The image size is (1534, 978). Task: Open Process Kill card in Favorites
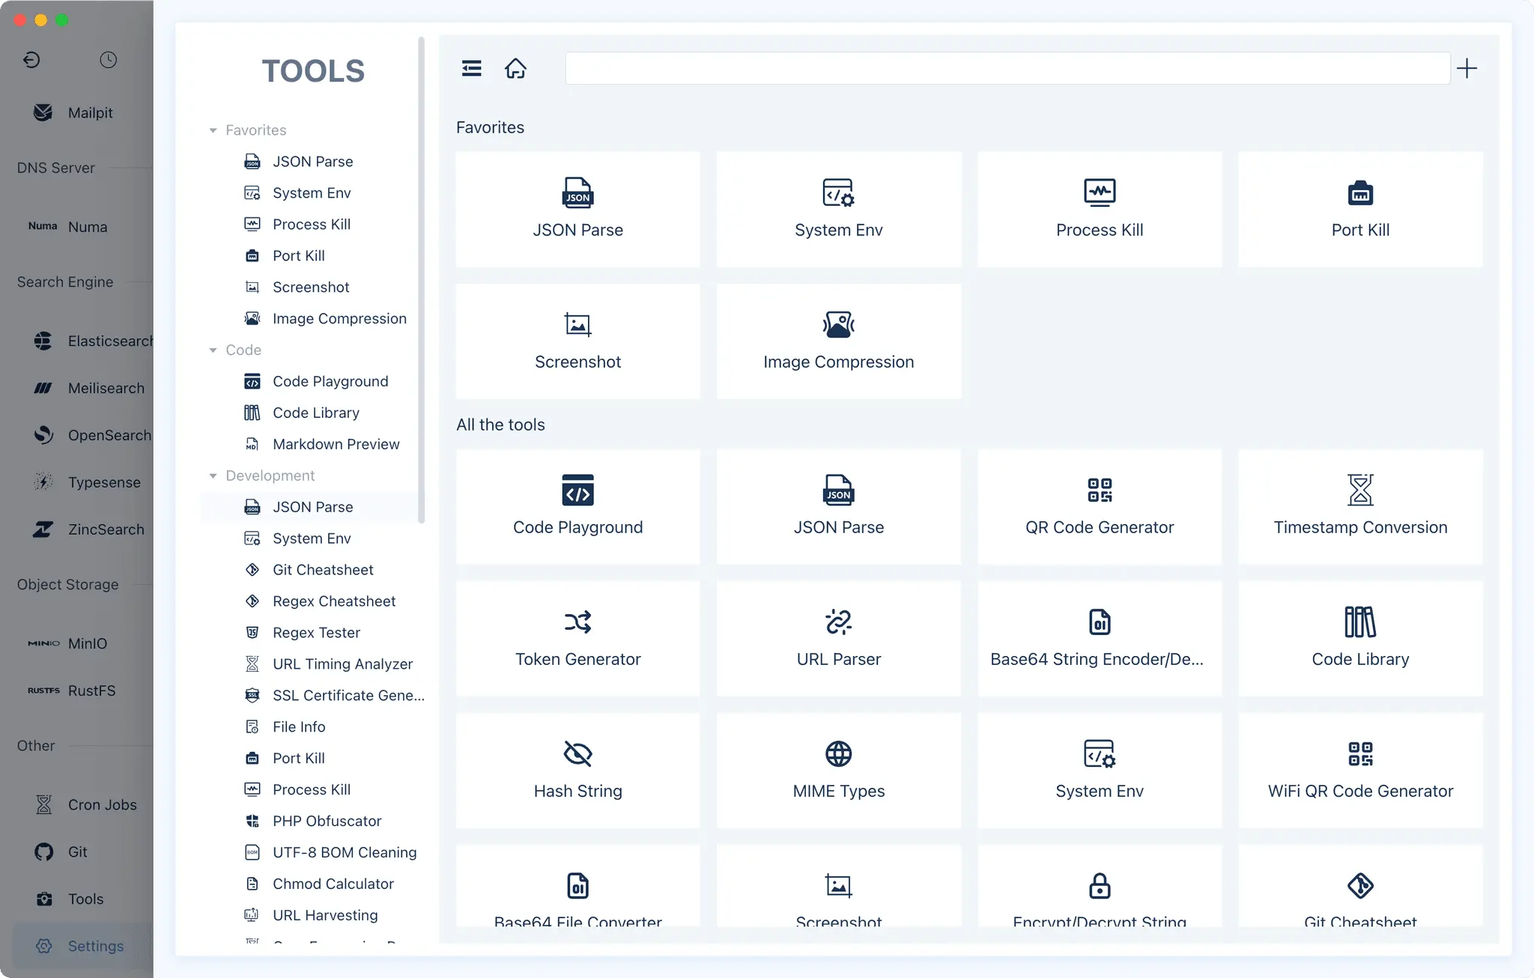click(1100, 210)
